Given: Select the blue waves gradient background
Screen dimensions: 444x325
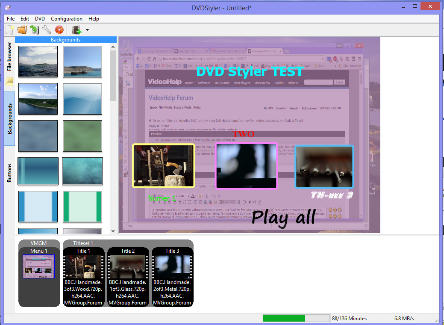Looking at the screenshot, I should point(82,99).
